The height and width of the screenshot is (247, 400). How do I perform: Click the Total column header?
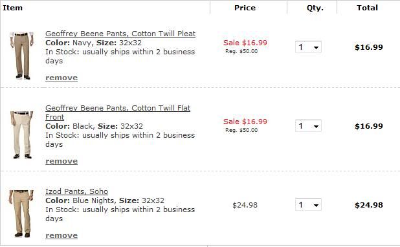coord(368,8)
